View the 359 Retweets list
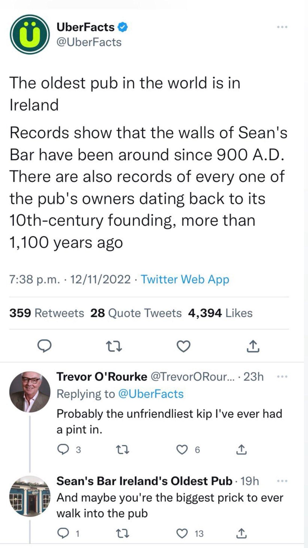 47,313
